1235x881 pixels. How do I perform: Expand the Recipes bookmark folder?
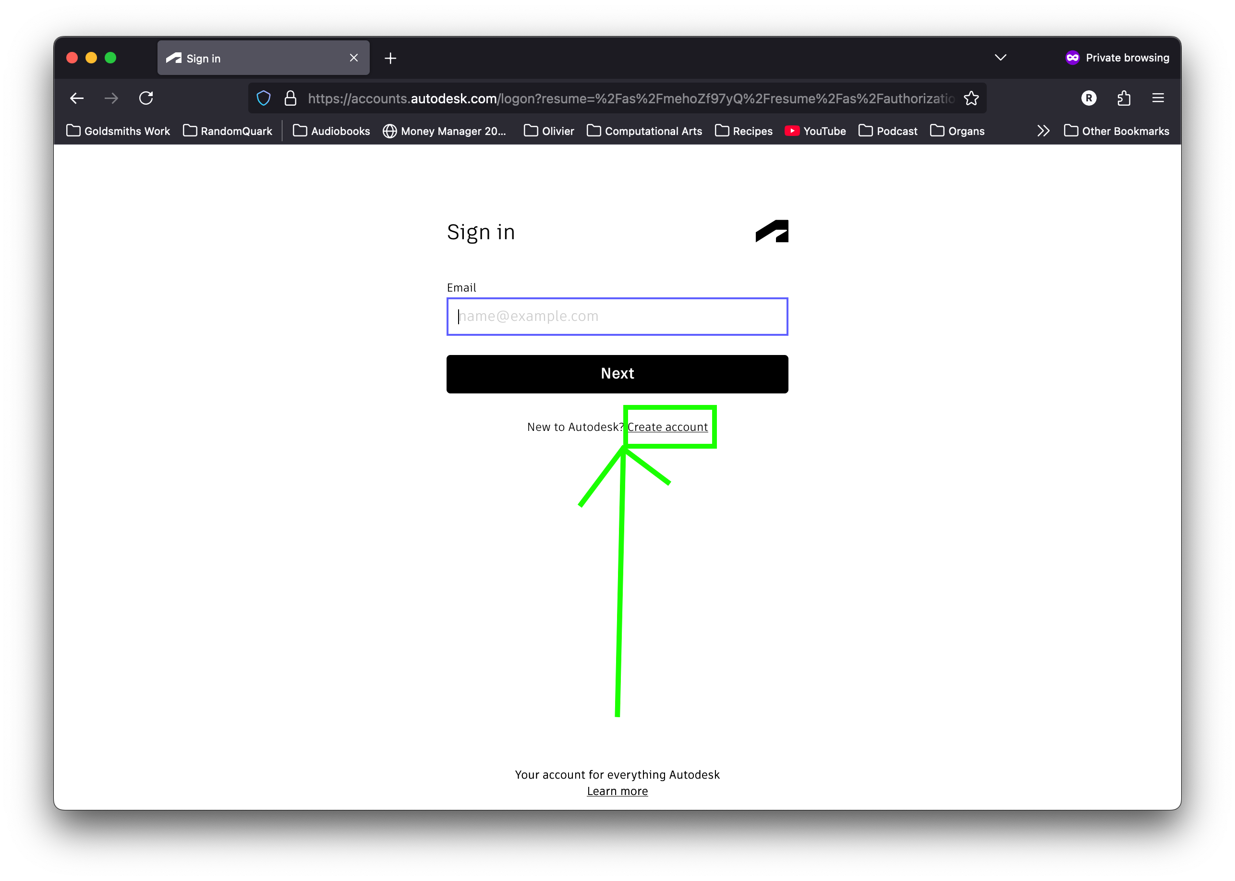(x=743, y=131)
